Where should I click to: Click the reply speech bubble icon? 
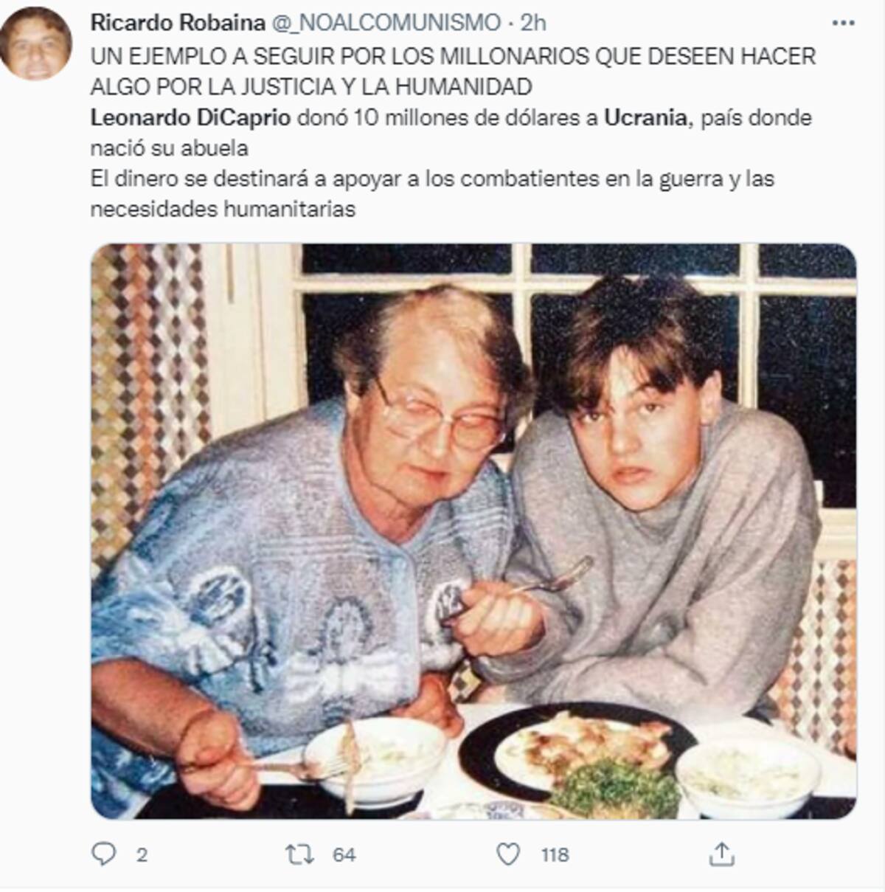[103, 854]
